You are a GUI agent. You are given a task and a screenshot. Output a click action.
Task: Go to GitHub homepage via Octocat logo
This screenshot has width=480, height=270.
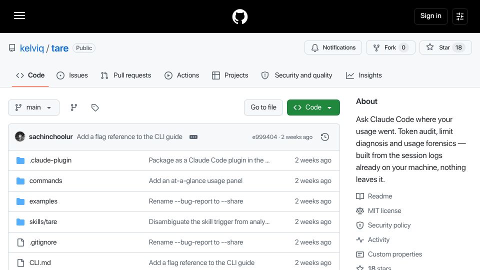[x=239, y=16]
